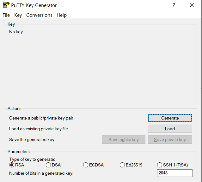Click the 'Key' group box label
This screenshot has height=182, width=202.
[x=11, y=24]
